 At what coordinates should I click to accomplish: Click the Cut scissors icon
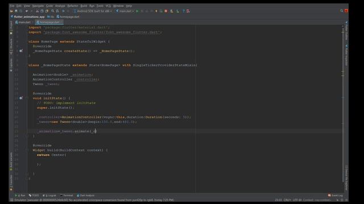tap(37, 11)
